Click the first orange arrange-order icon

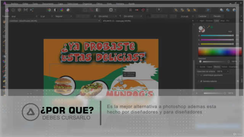click(176, 10)
